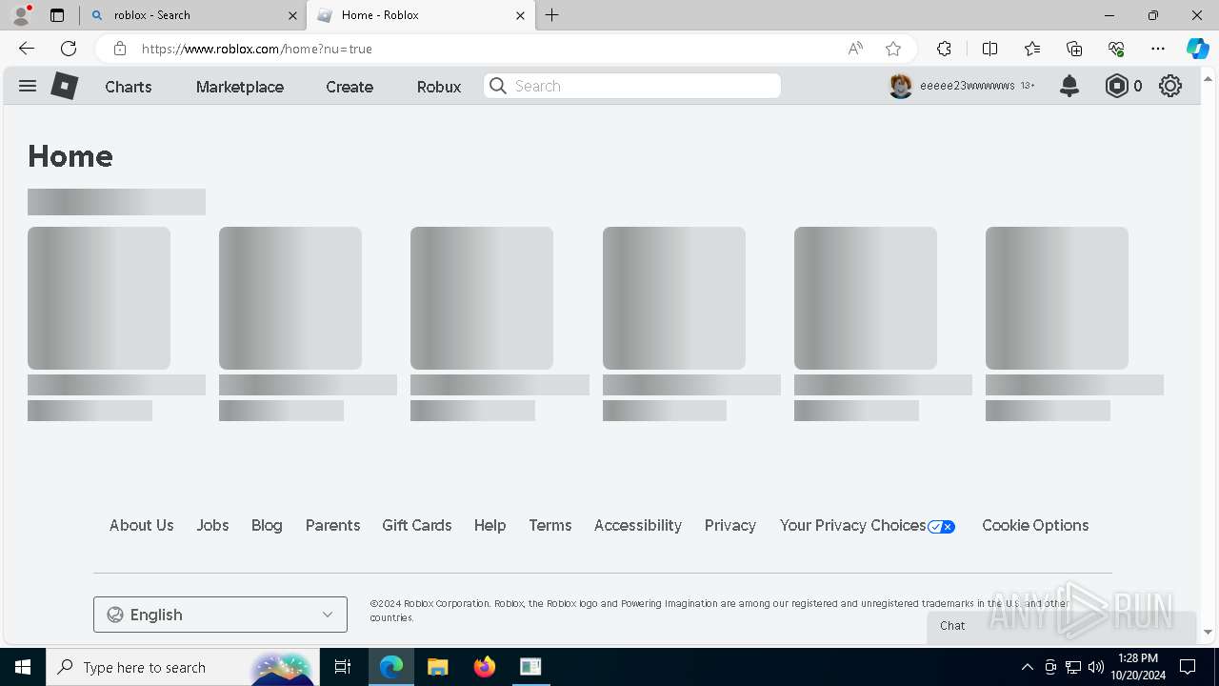
Task: Focus the Roblox search field
Action: coord(632,86)
